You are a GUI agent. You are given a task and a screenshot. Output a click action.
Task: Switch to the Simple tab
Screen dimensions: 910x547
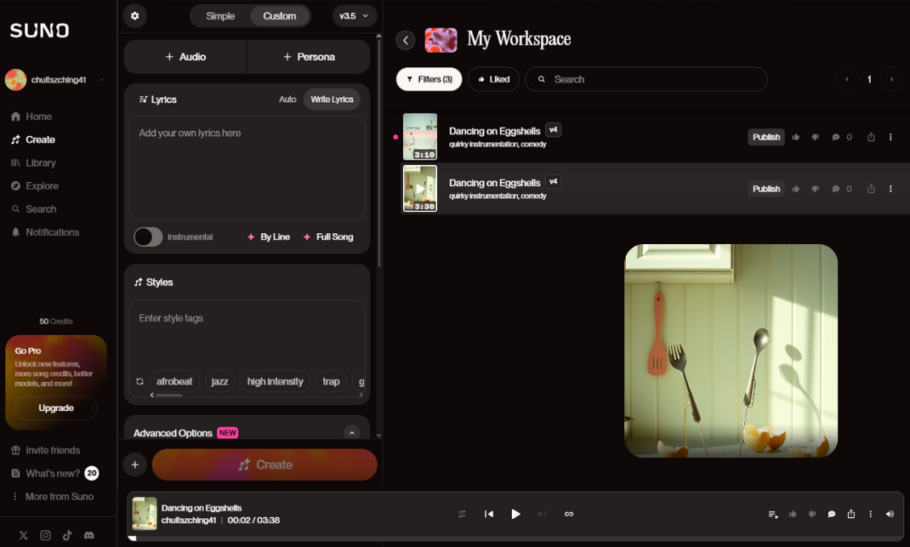[220, 15]
